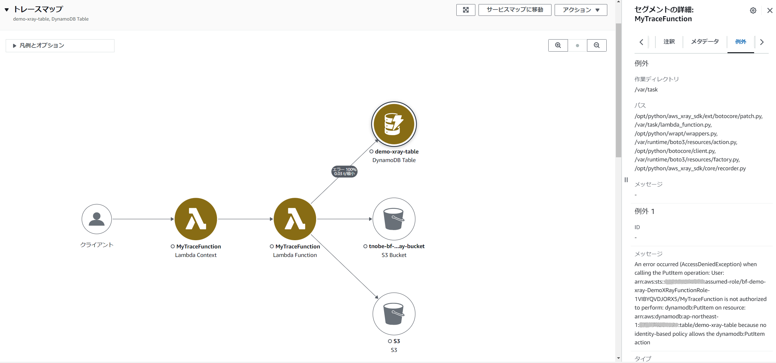Switch to the 例外 tab

[x=740, y=41]
